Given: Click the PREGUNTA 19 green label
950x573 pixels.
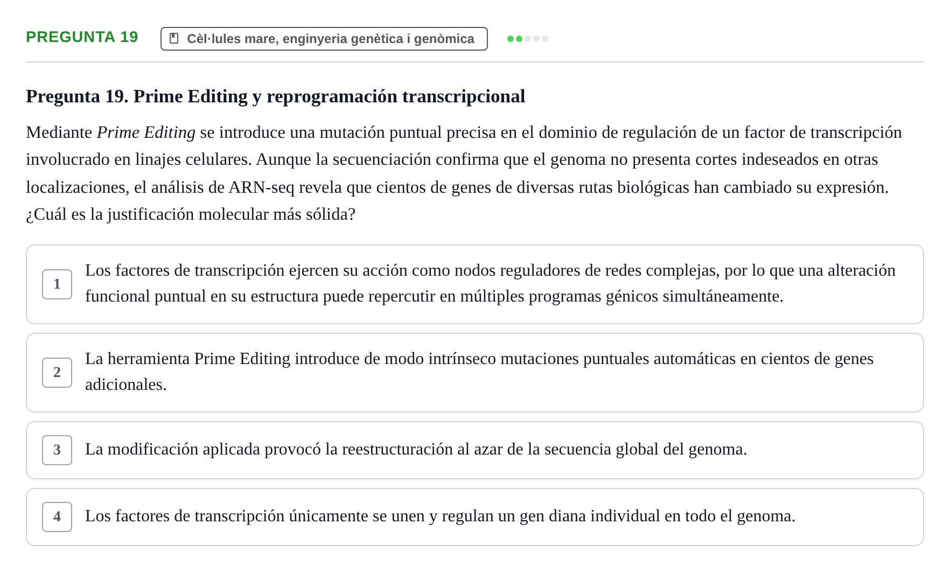Looking at the screenshot, I should (82, 37).
